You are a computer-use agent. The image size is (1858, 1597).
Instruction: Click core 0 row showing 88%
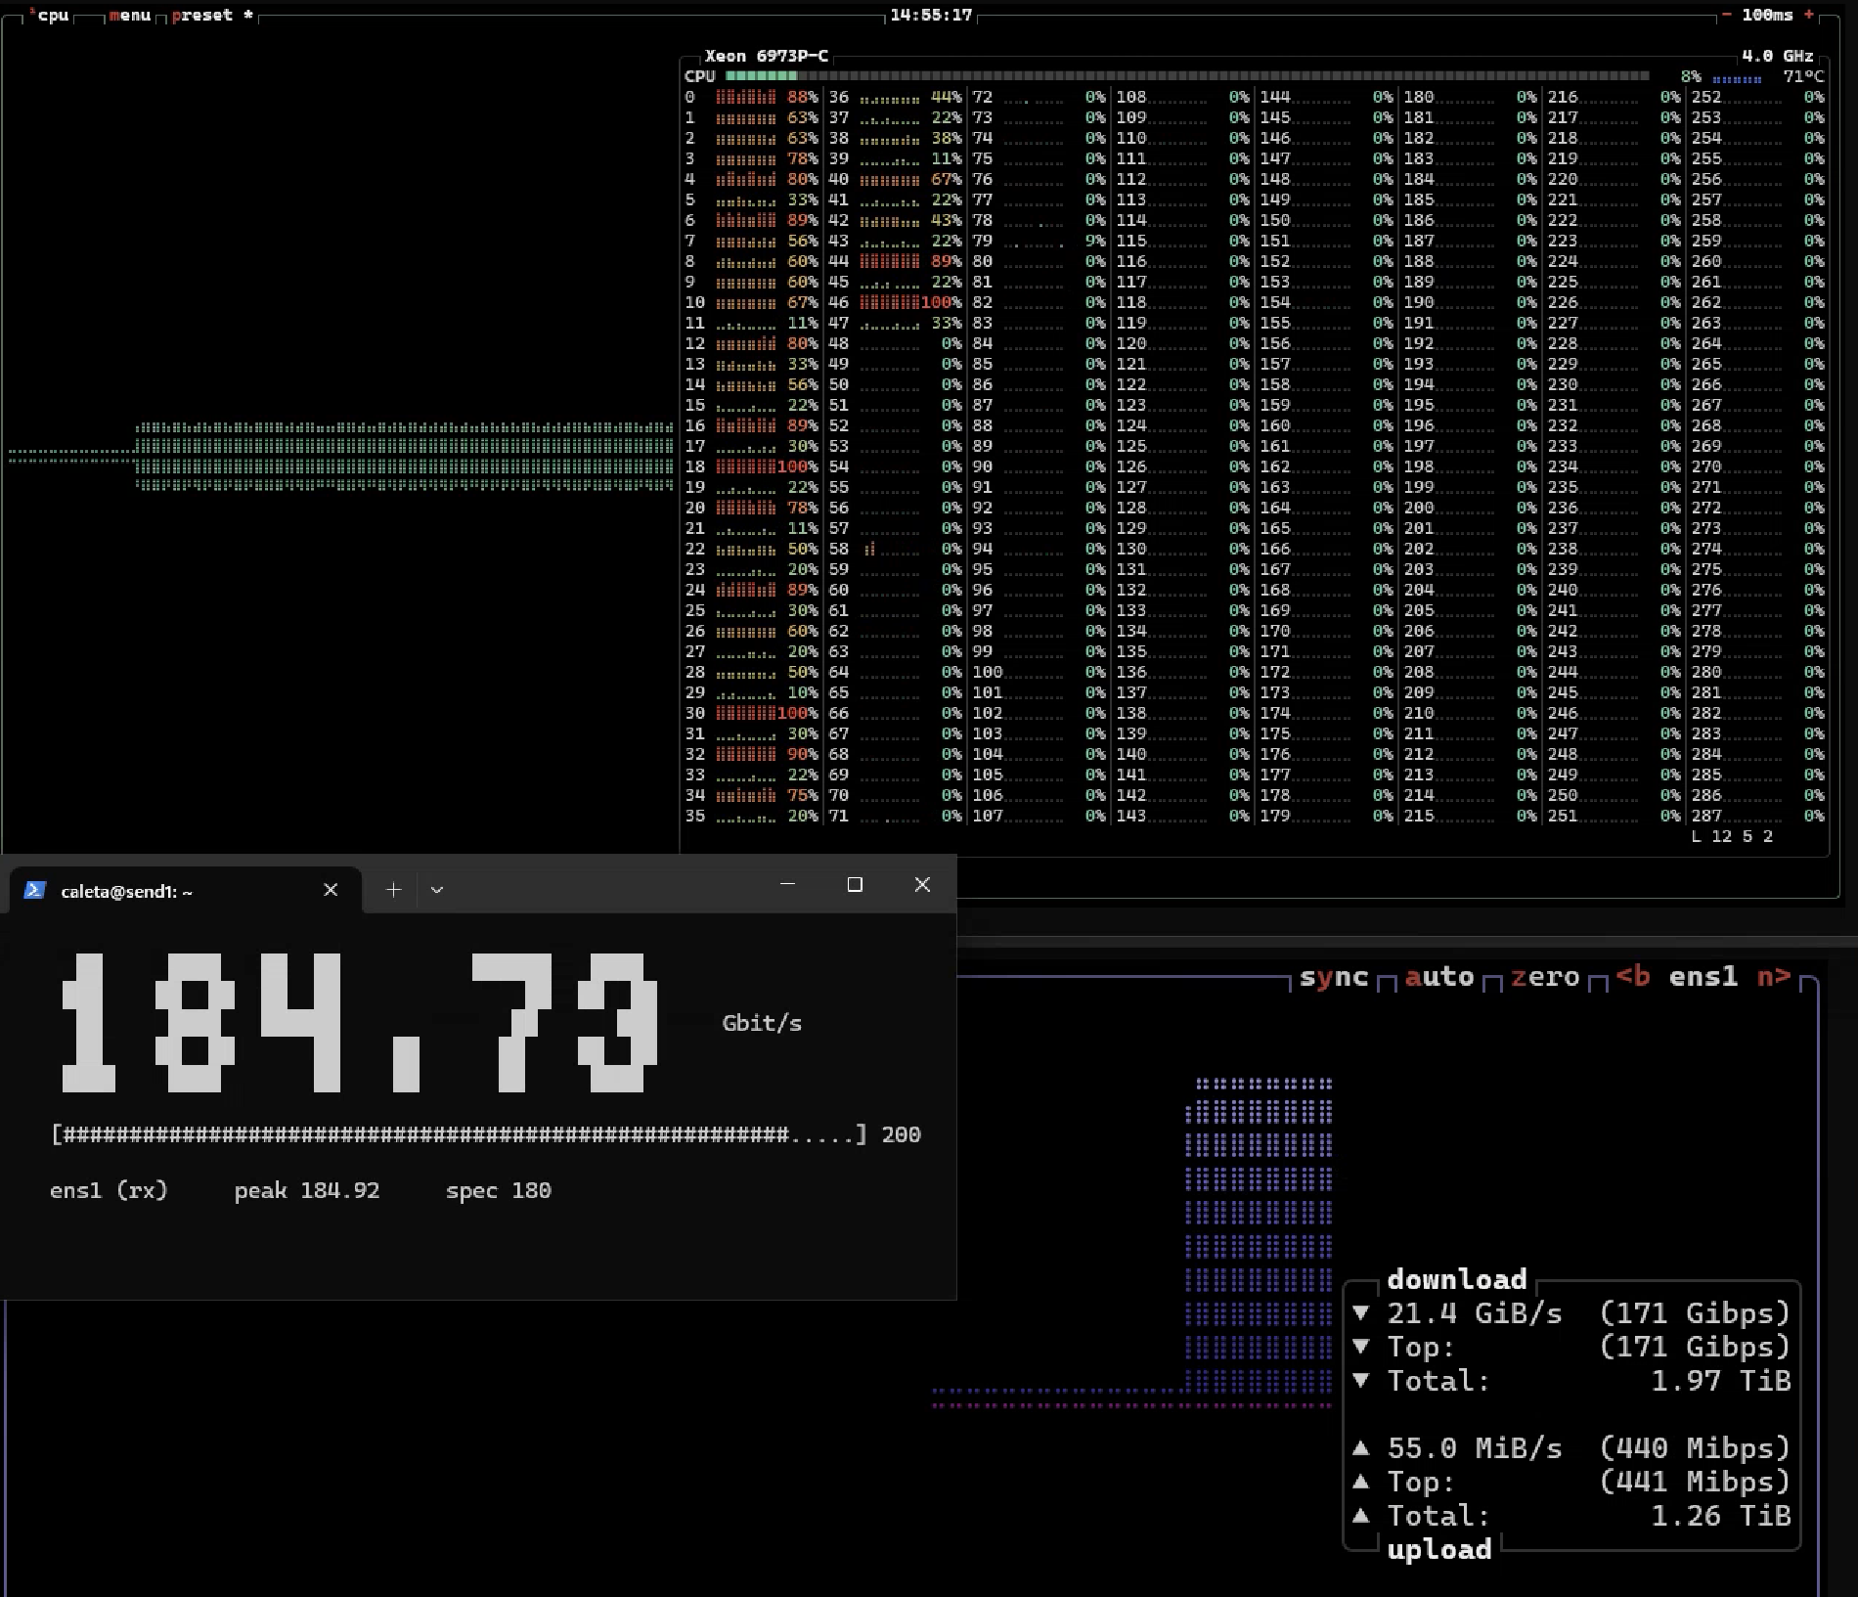tap(751, 97)
